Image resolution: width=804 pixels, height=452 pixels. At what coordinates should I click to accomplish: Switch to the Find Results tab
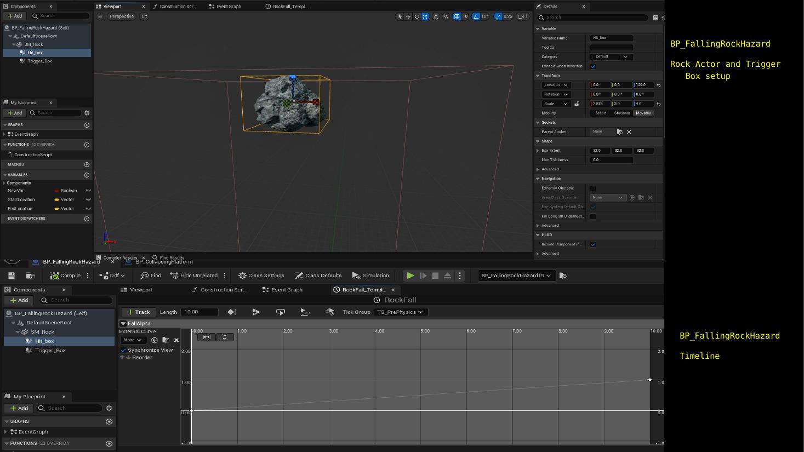point(169,258)
